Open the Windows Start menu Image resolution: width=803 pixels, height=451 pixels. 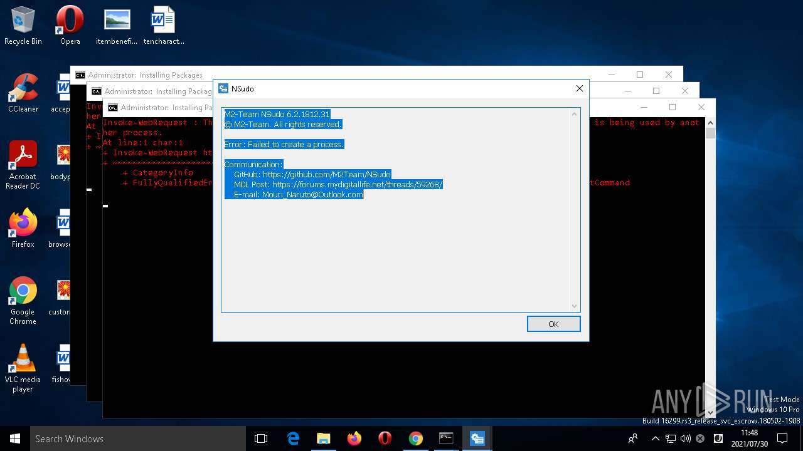pos(15,438)
